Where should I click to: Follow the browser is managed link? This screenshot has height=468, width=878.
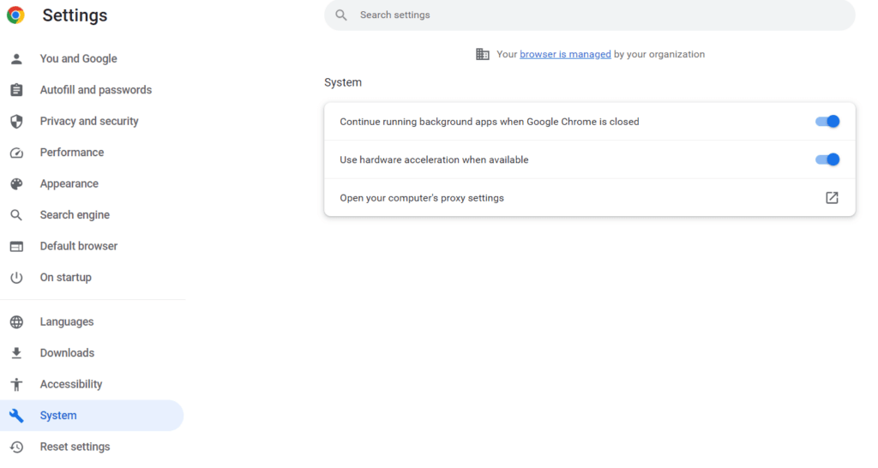tap(565, 54)
